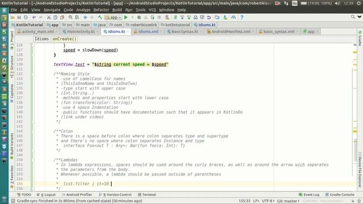Click the Search Everywhere magnifier icon
Viewport: 363px width, 204px height.
[x=353, y=17]
